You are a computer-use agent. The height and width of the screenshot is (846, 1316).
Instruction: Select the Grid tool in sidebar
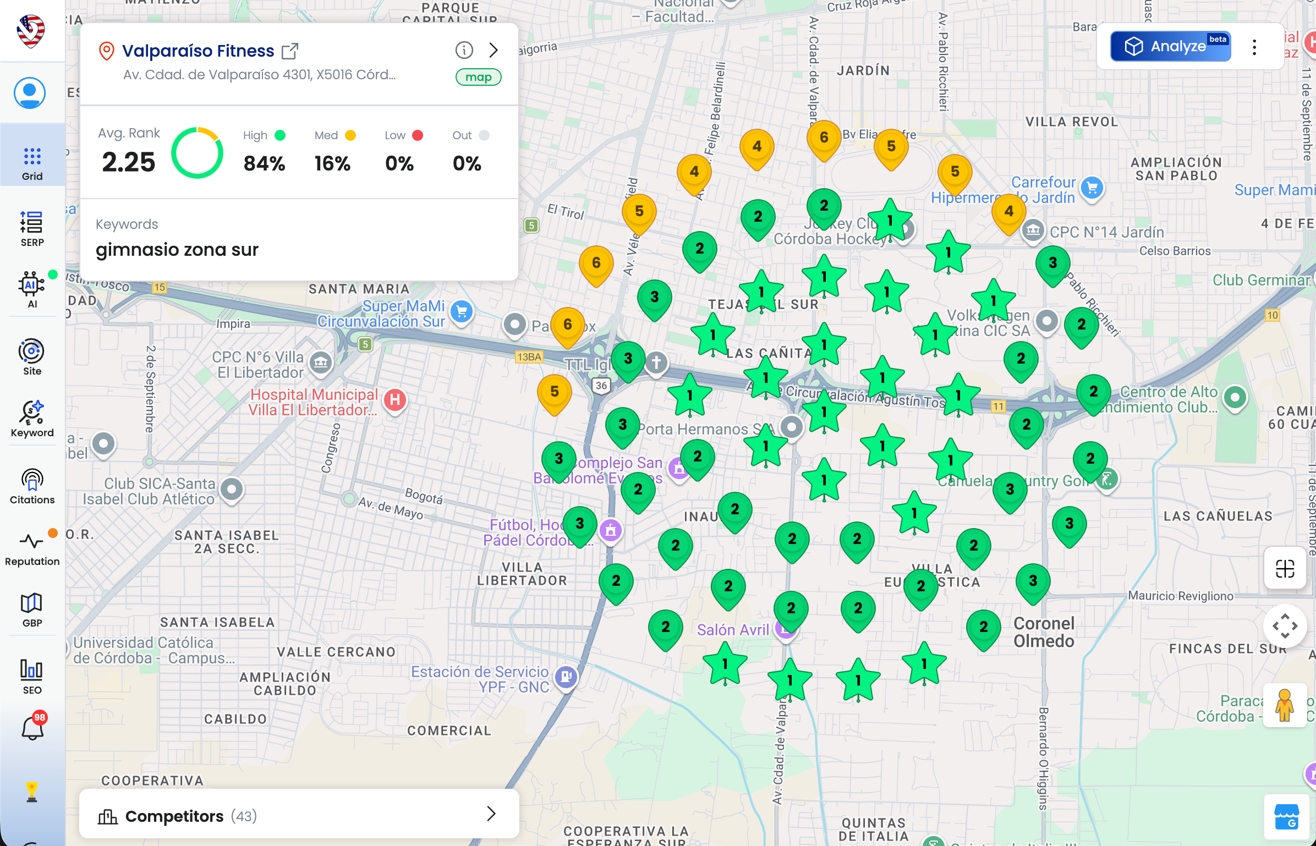[32, 163]
